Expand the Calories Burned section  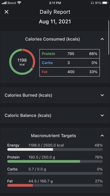coord(102,95)
